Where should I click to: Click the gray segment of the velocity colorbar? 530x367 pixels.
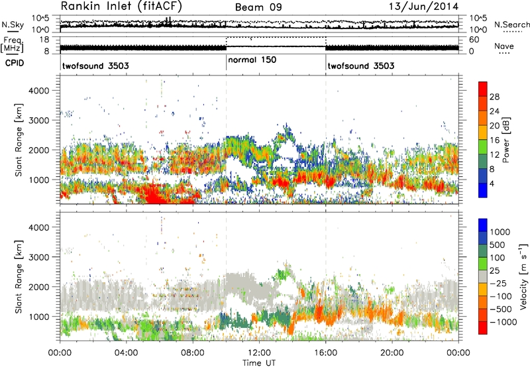pos(483,276)
